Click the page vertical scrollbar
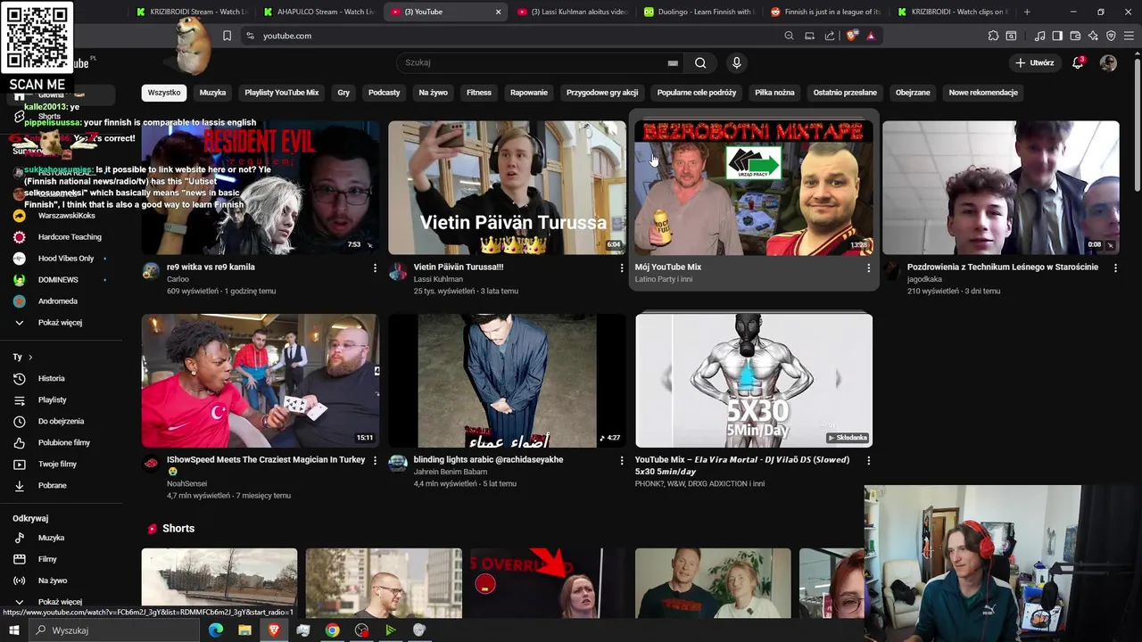The height and width of the screenshot is (642, 1142). [1136, 125]
